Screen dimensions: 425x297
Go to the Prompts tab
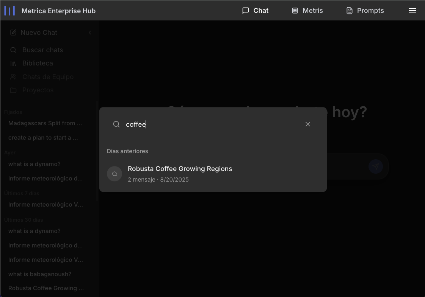pyautogui.click(x=365, y=11)
